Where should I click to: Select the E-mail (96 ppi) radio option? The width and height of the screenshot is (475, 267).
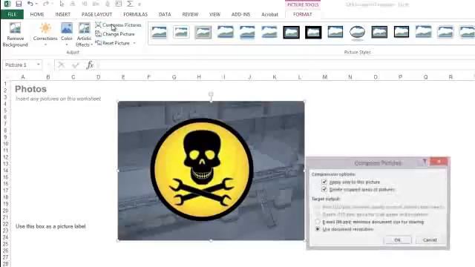pyautogui.click(x=318, y=222)
